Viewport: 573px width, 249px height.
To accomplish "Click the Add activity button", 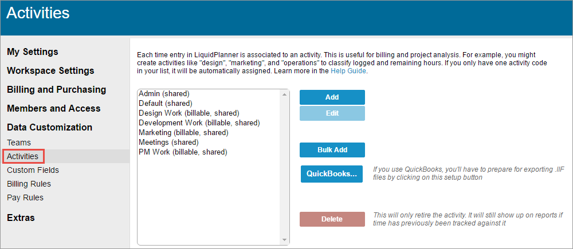I will point(332,97).
